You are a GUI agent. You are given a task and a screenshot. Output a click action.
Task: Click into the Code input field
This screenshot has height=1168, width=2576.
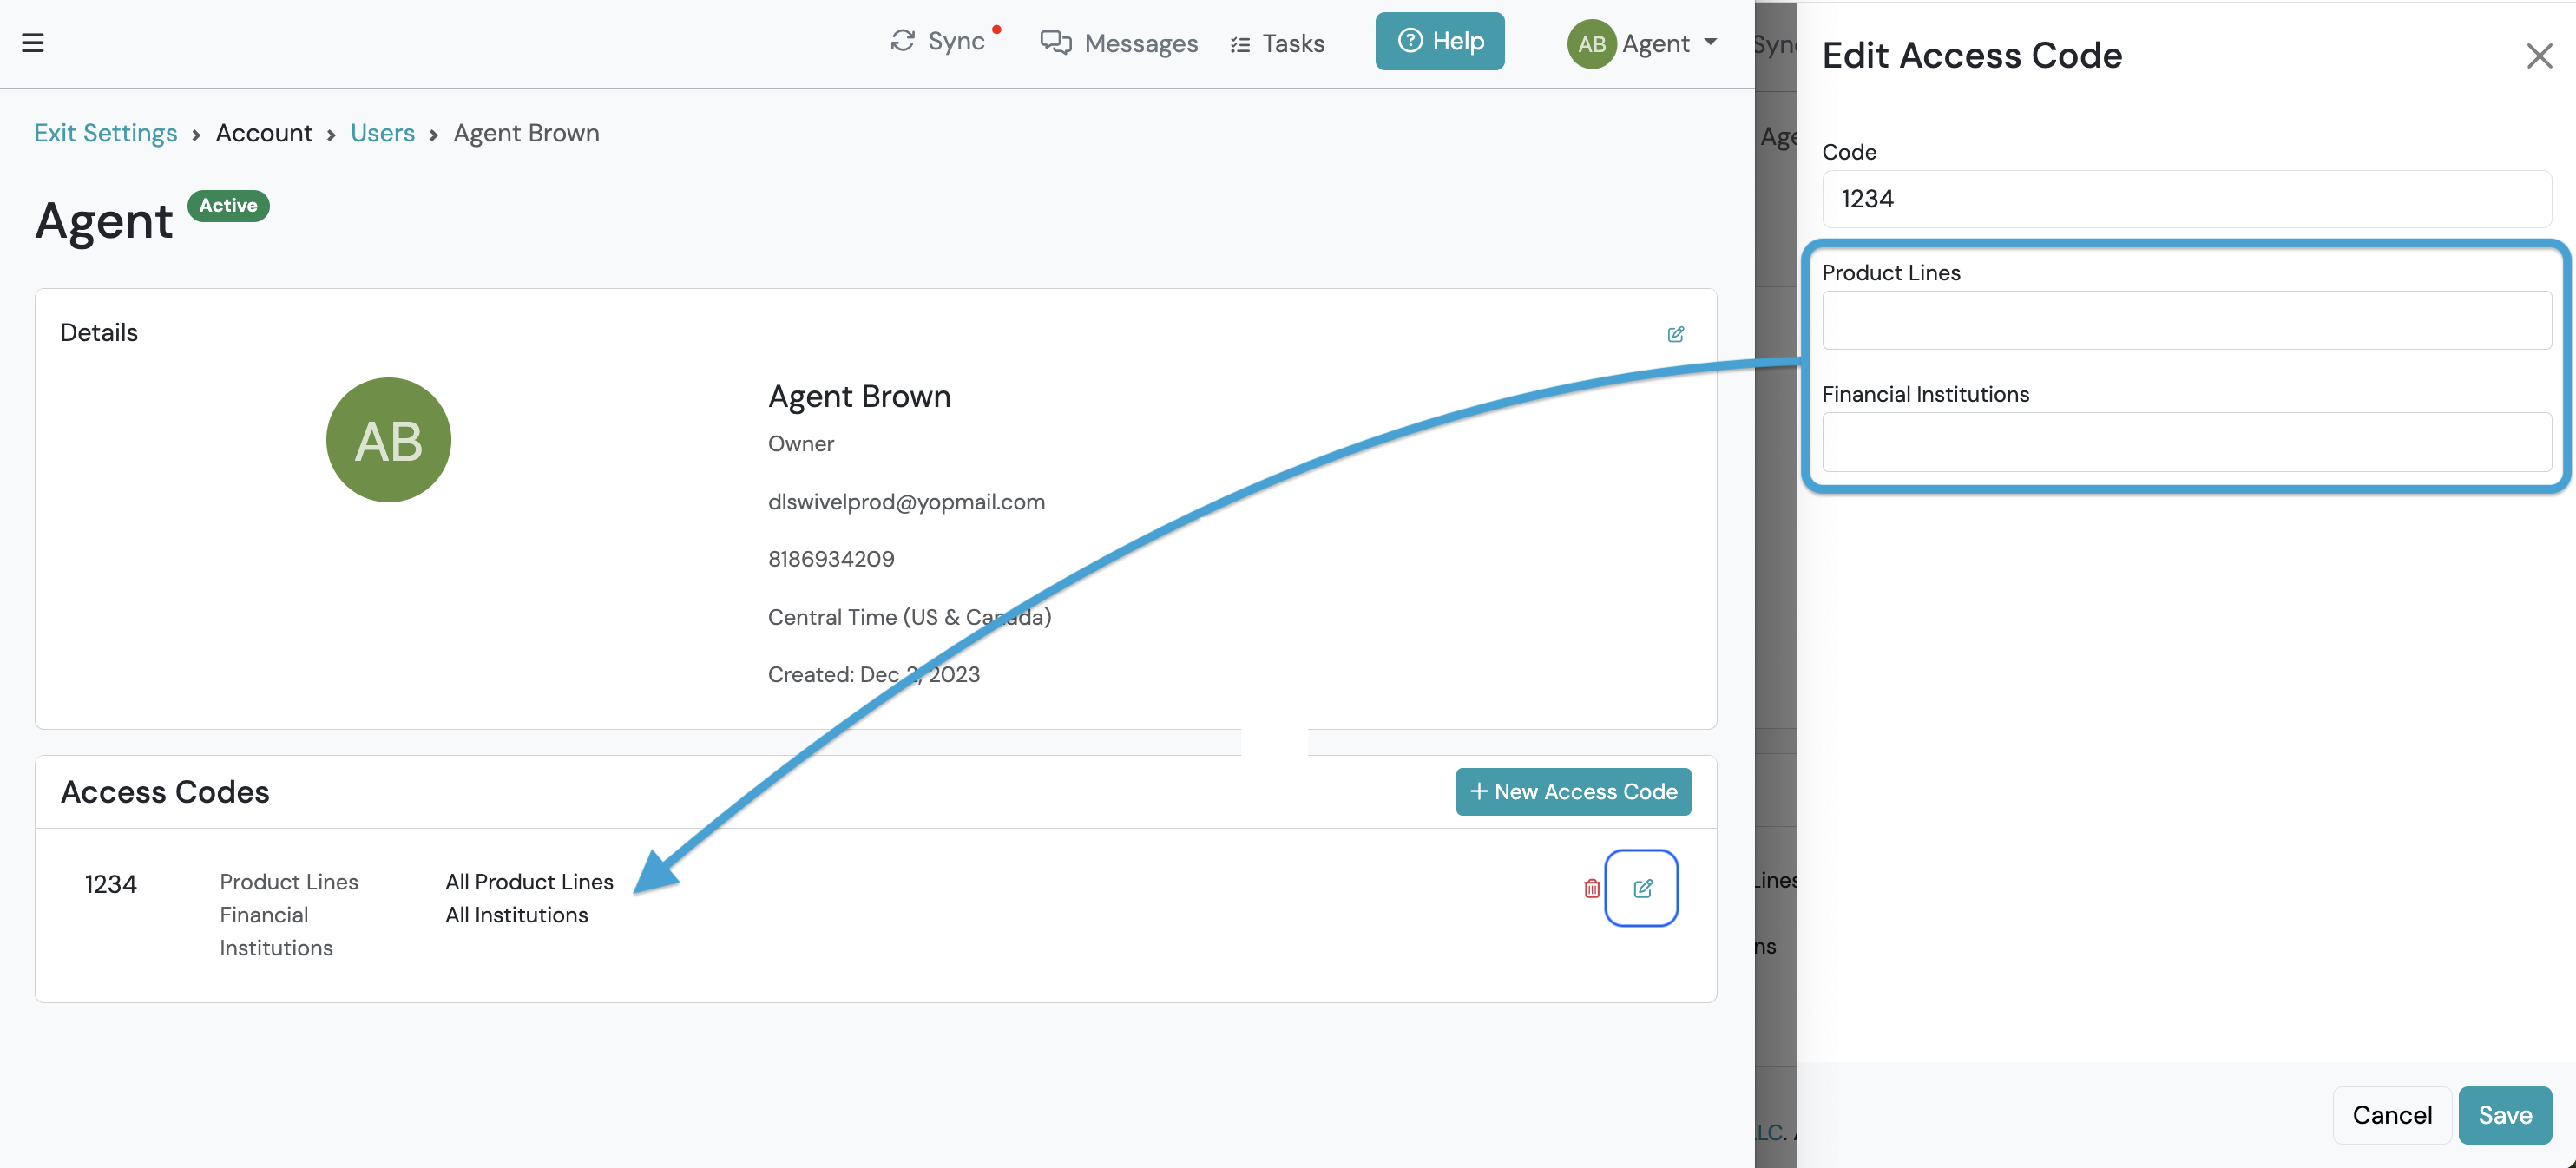click(x=2186, y=199)
